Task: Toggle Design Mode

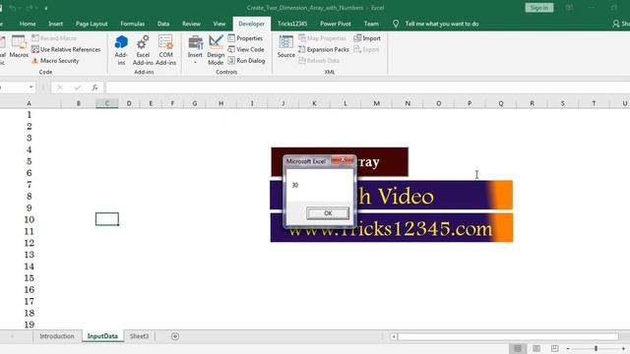Action: click(x=216, y=50)
